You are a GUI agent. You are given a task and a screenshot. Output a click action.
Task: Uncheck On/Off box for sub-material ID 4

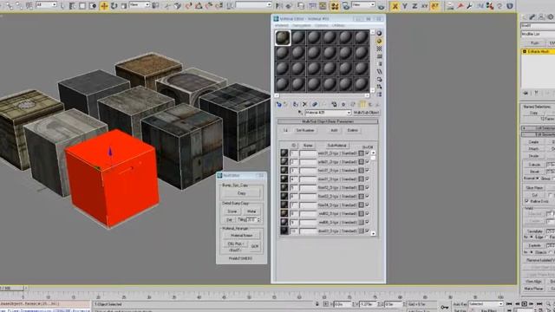coord(367,179)
